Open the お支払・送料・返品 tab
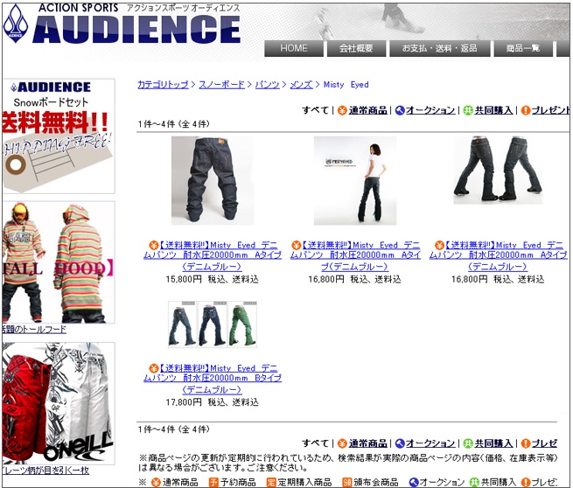 (x=440, y=48)
